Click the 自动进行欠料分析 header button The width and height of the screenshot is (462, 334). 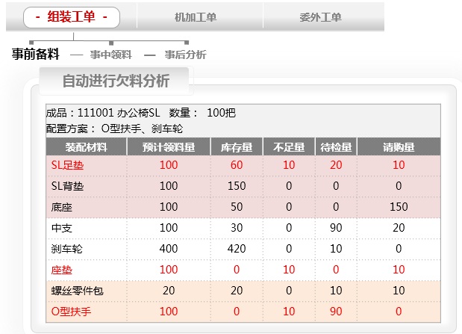pyautogui.click(x=116, y=81)
